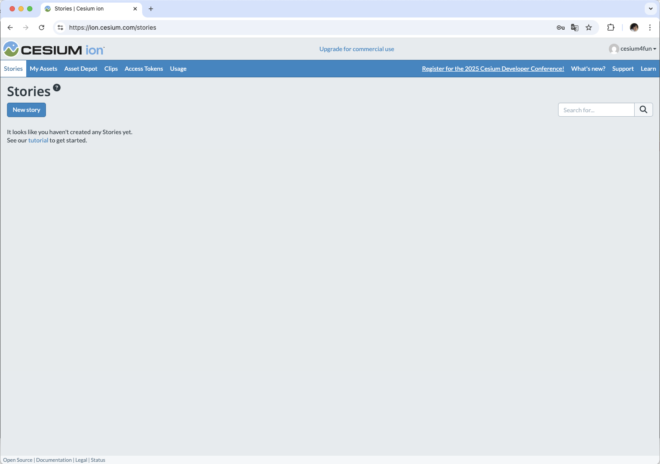
Task: Open the Asset Depot tab
Action: (x=81, y=69)
